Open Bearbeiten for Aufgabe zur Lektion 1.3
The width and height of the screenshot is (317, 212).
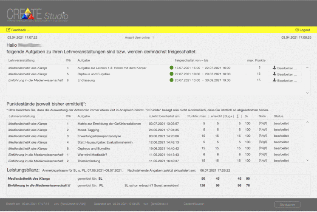(288, 68)
